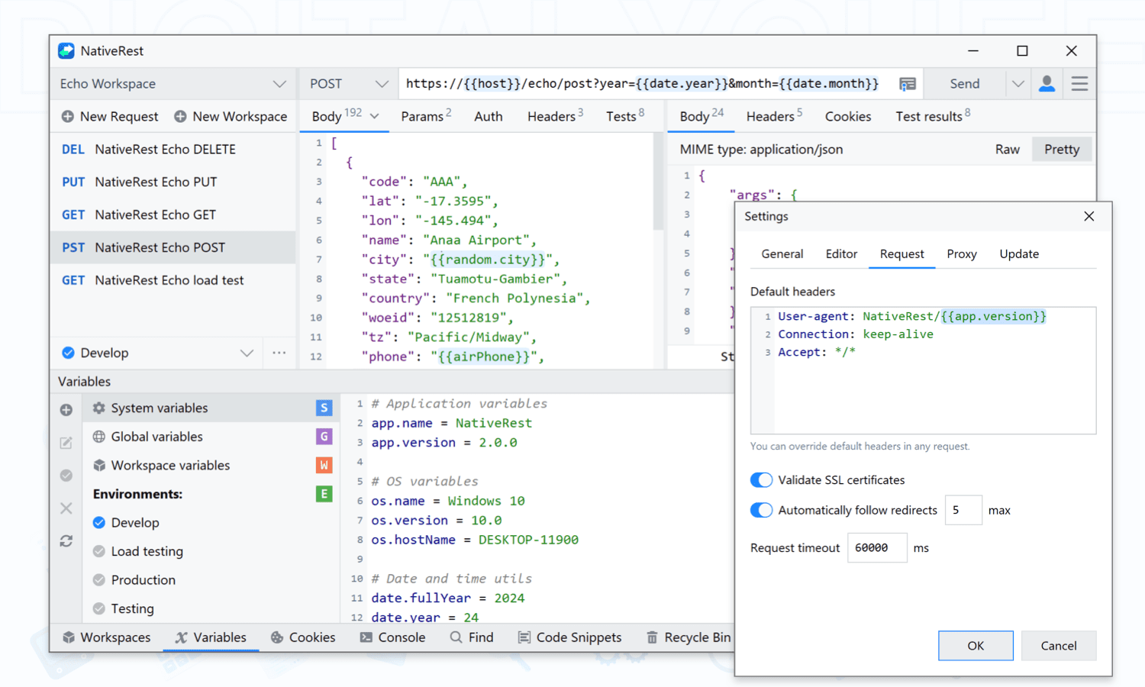1145x687 pixels.
Task: Toggle Automatically follow redirects off
Action: (x=761, y=511)
